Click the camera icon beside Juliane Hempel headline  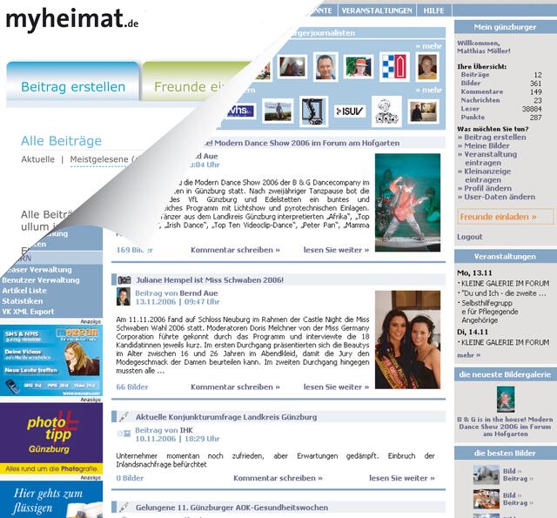pos(124,280)
